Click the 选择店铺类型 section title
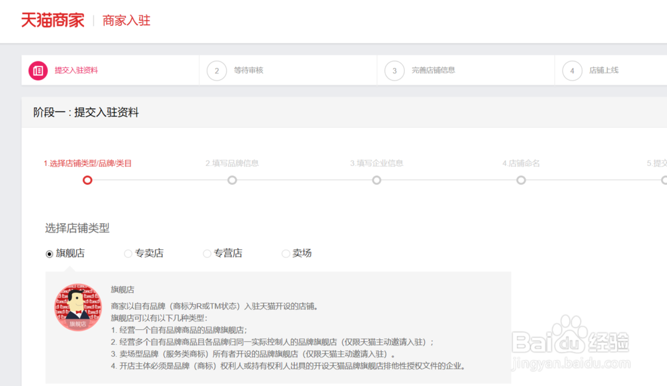 tap(77, 228)
